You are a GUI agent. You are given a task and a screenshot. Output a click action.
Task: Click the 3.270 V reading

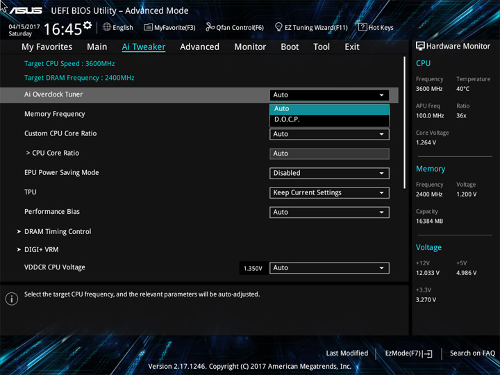click(426, 300)
